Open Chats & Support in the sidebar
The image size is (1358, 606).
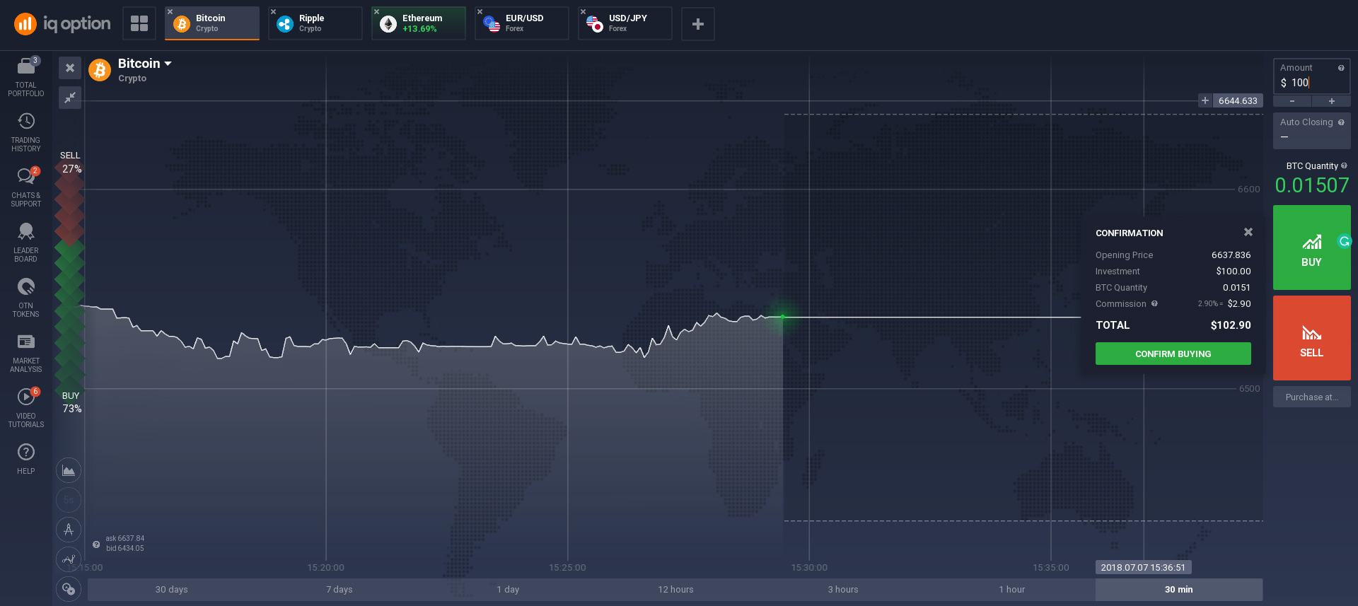click(26, 187)
